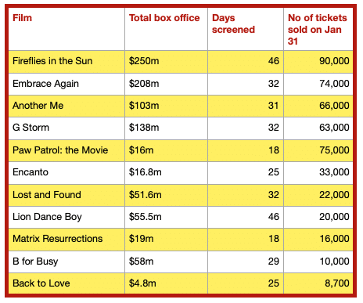Select the B for Busy cell
This screenshot has width=363, height=303.
tap(35, 262)
